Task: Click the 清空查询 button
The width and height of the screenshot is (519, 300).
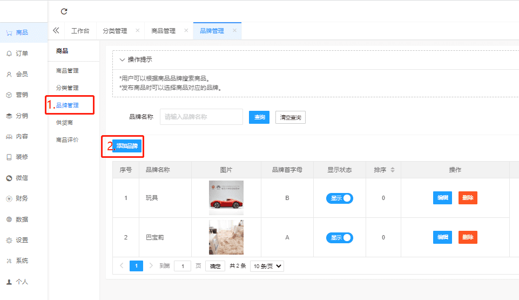Action: pos(291,117)
